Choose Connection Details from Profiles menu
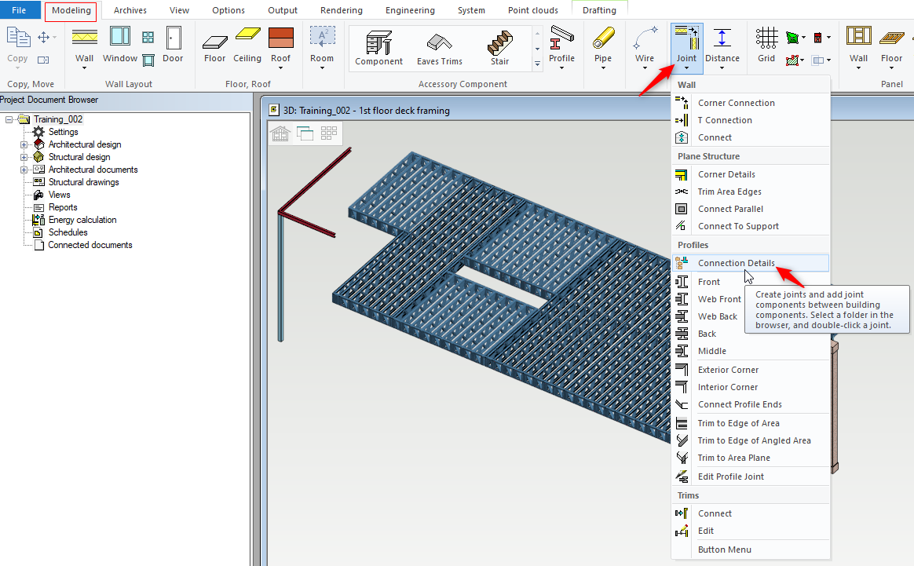 click(736, 263)
